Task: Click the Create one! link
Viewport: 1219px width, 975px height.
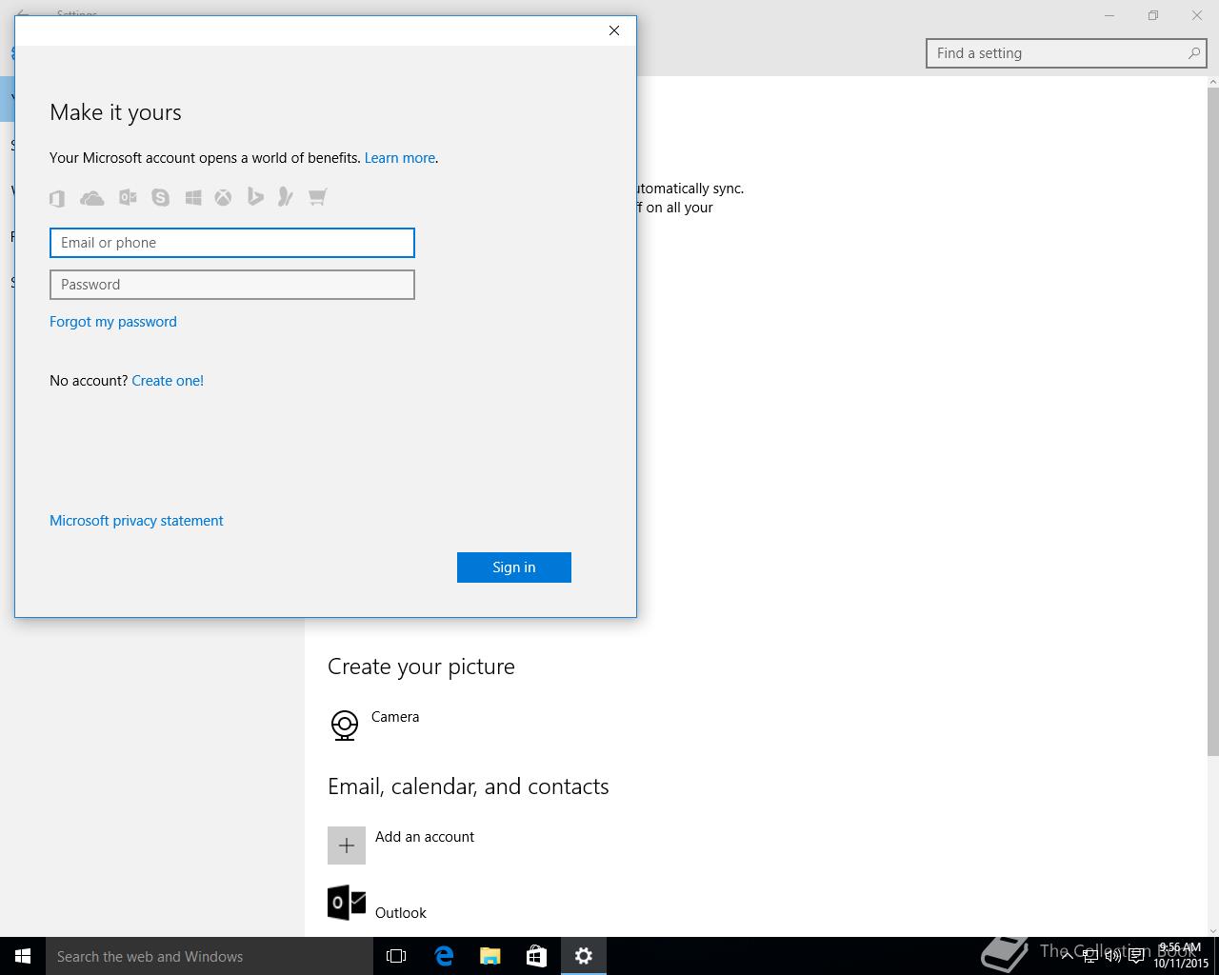Action: 168,381
